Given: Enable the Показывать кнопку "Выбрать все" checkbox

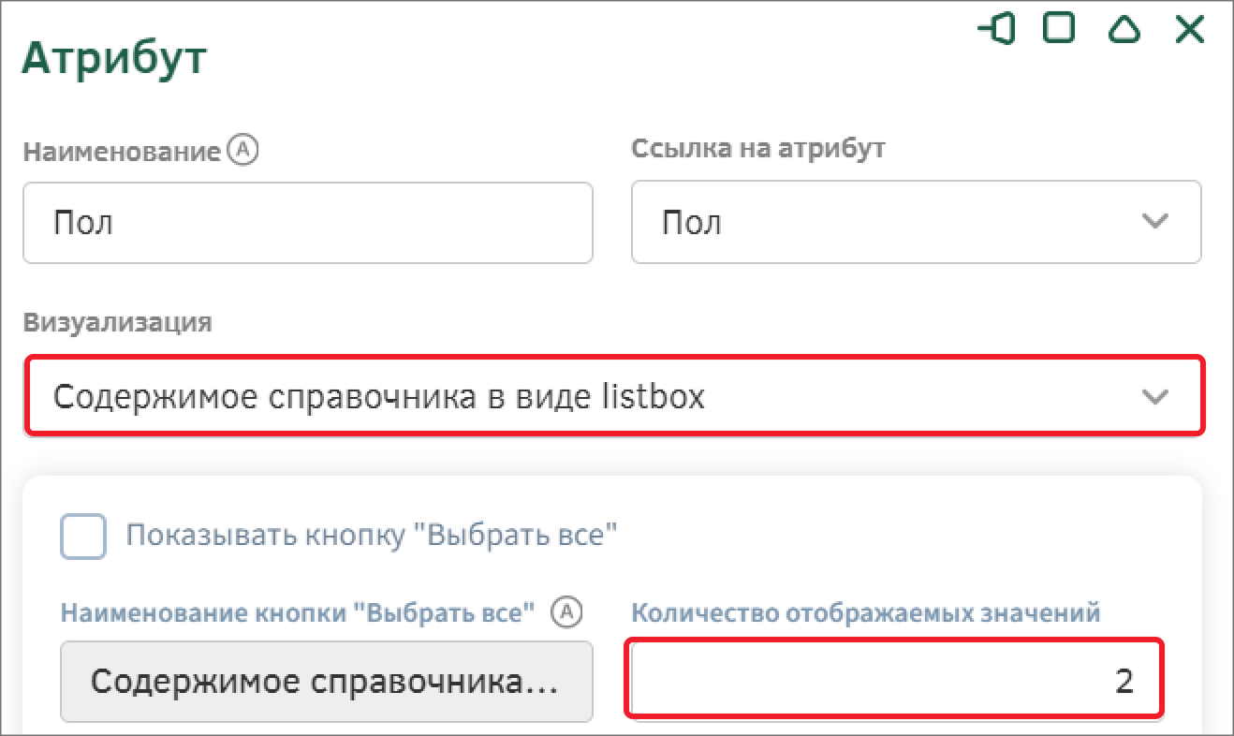Looking at the screenshot, I should tap(83, 537).
